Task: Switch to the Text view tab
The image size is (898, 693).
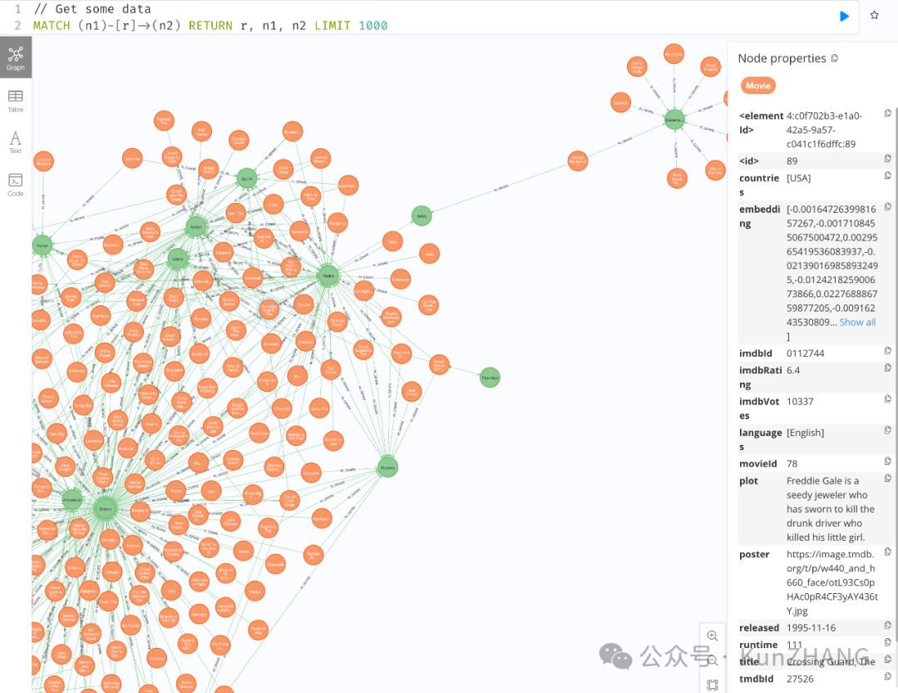Action: tap(16, 141)
